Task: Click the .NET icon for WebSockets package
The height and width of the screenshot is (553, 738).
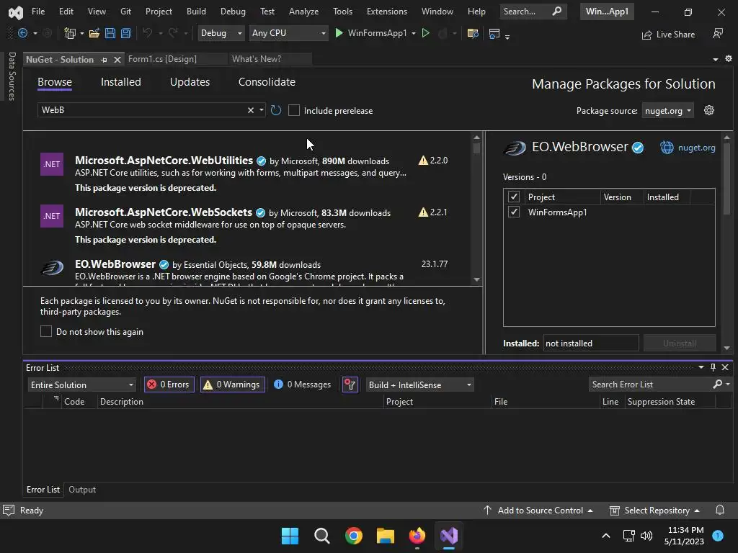Action: [52, 216]
